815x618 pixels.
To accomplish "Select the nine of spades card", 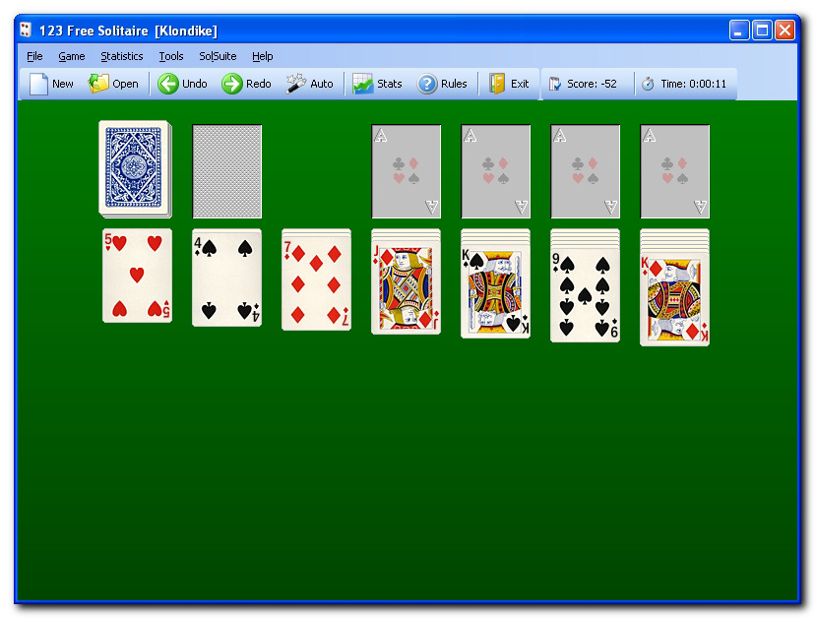I will pyautogui.click(x=586, y=295).
